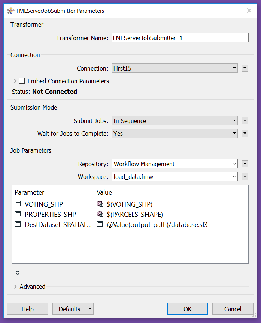Open the Submit Jobs dropdown
The width and height of the screenshot is (261, 323).
pos(174,121)
